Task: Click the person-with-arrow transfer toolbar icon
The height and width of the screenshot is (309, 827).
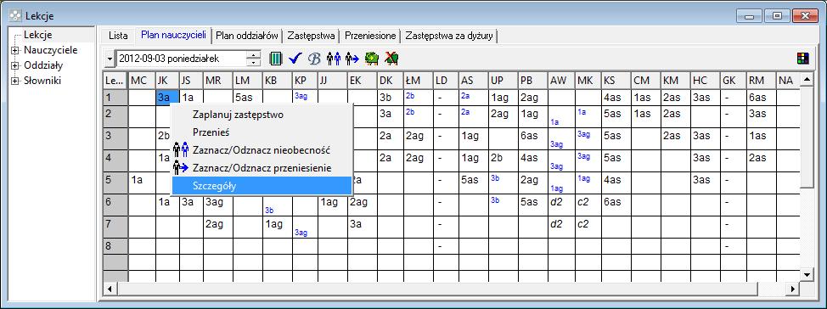Action: [352, 59]
